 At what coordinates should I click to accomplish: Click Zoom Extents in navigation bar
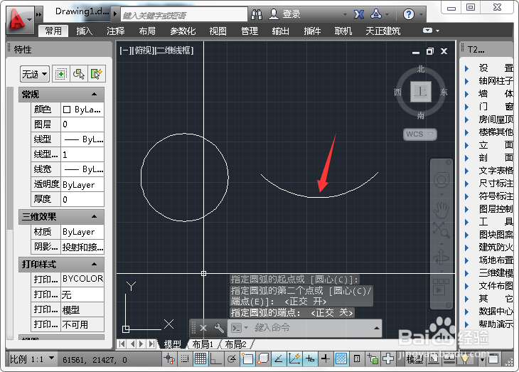tap(442, 230)
